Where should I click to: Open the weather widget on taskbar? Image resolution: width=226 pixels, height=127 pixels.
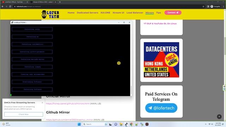(6, 124)
